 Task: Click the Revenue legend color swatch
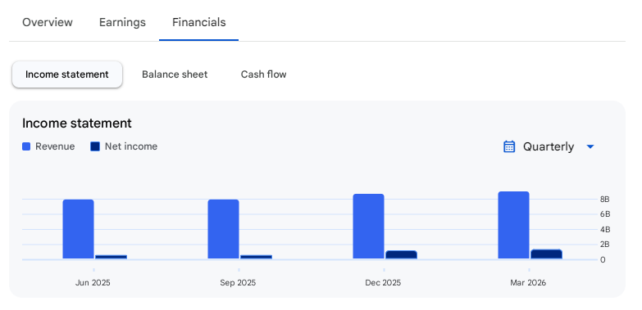26,146
